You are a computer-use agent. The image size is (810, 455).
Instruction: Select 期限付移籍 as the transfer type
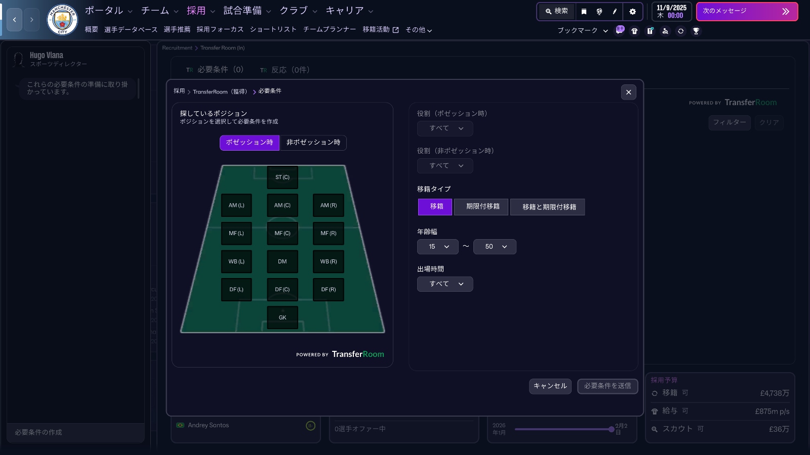480,207
